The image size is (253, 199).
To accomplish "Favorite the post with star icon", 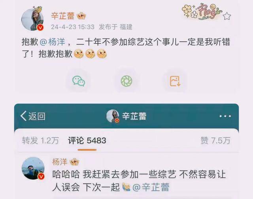I will tap(227, 16).
